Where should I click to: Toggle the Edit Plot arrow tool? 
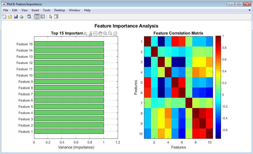[x=51, y=17]
